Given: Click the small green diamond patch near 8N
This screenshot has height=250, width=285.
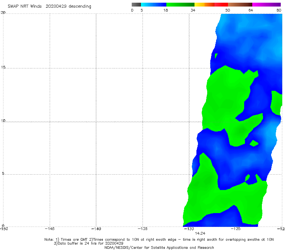Looking at the screenshot, I should [x=254, y=143].
